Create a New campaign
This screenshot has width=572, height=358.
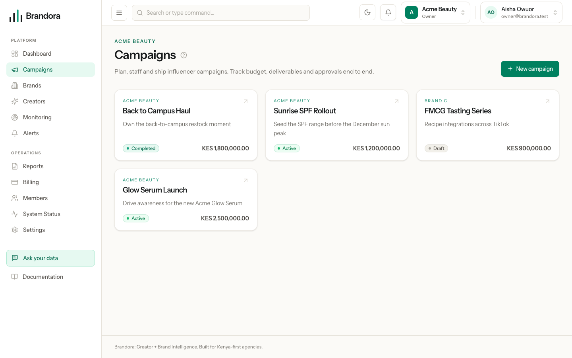530,69
